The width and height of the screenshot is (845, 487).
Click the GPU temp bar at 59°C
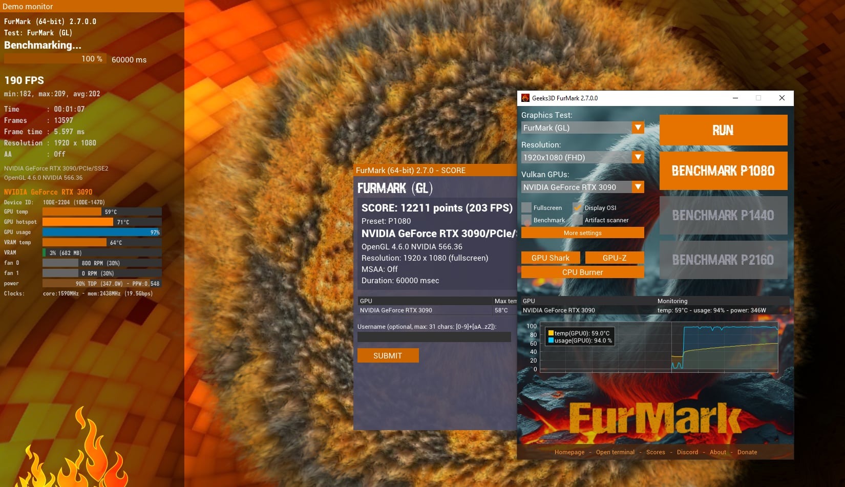pos(102,211)
